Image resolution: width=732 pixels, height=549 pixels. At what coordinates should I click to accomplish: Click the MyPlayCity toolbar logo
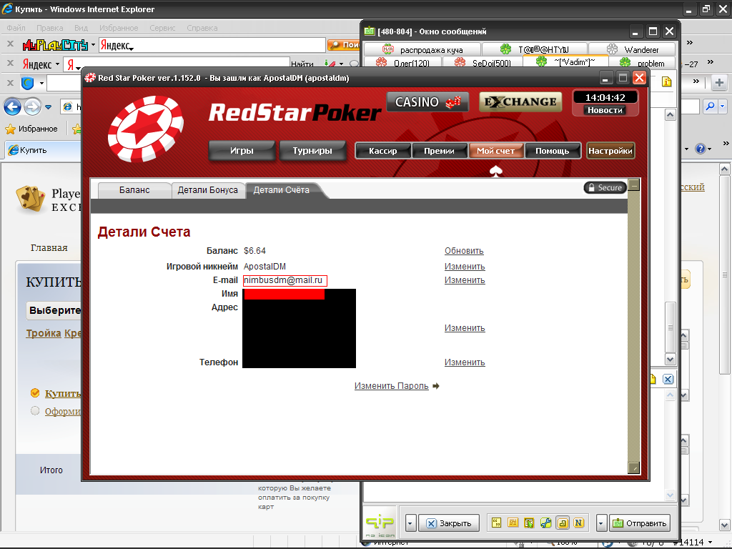[x=55, y=45]
